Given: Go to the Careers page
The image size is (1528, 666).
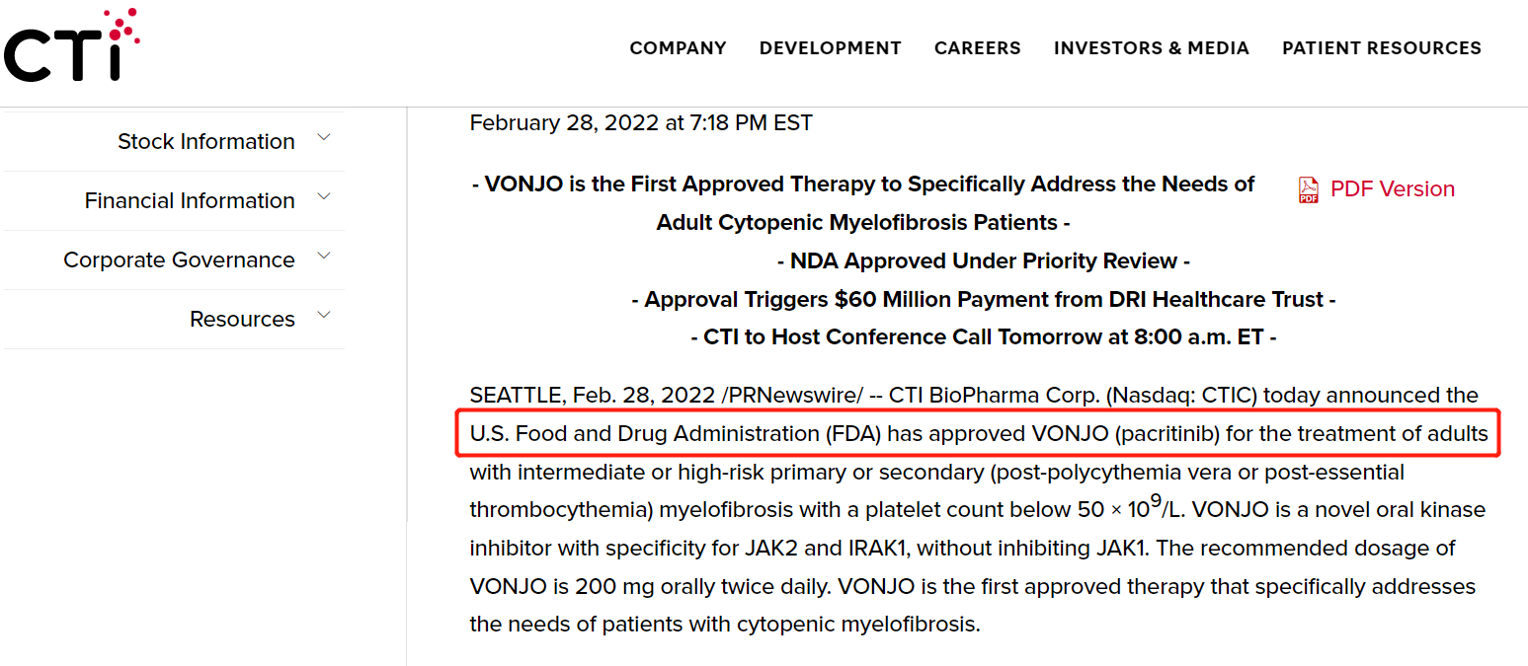Looking at the screenshot, I should (x=977, y=48).
